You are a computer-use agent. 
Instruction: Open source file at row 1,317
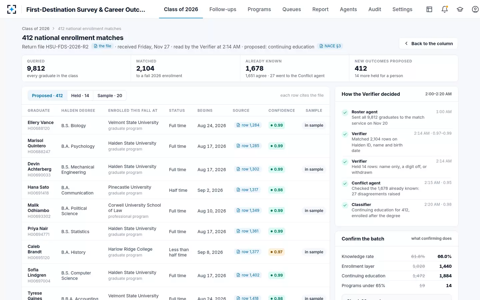[247, 190]
